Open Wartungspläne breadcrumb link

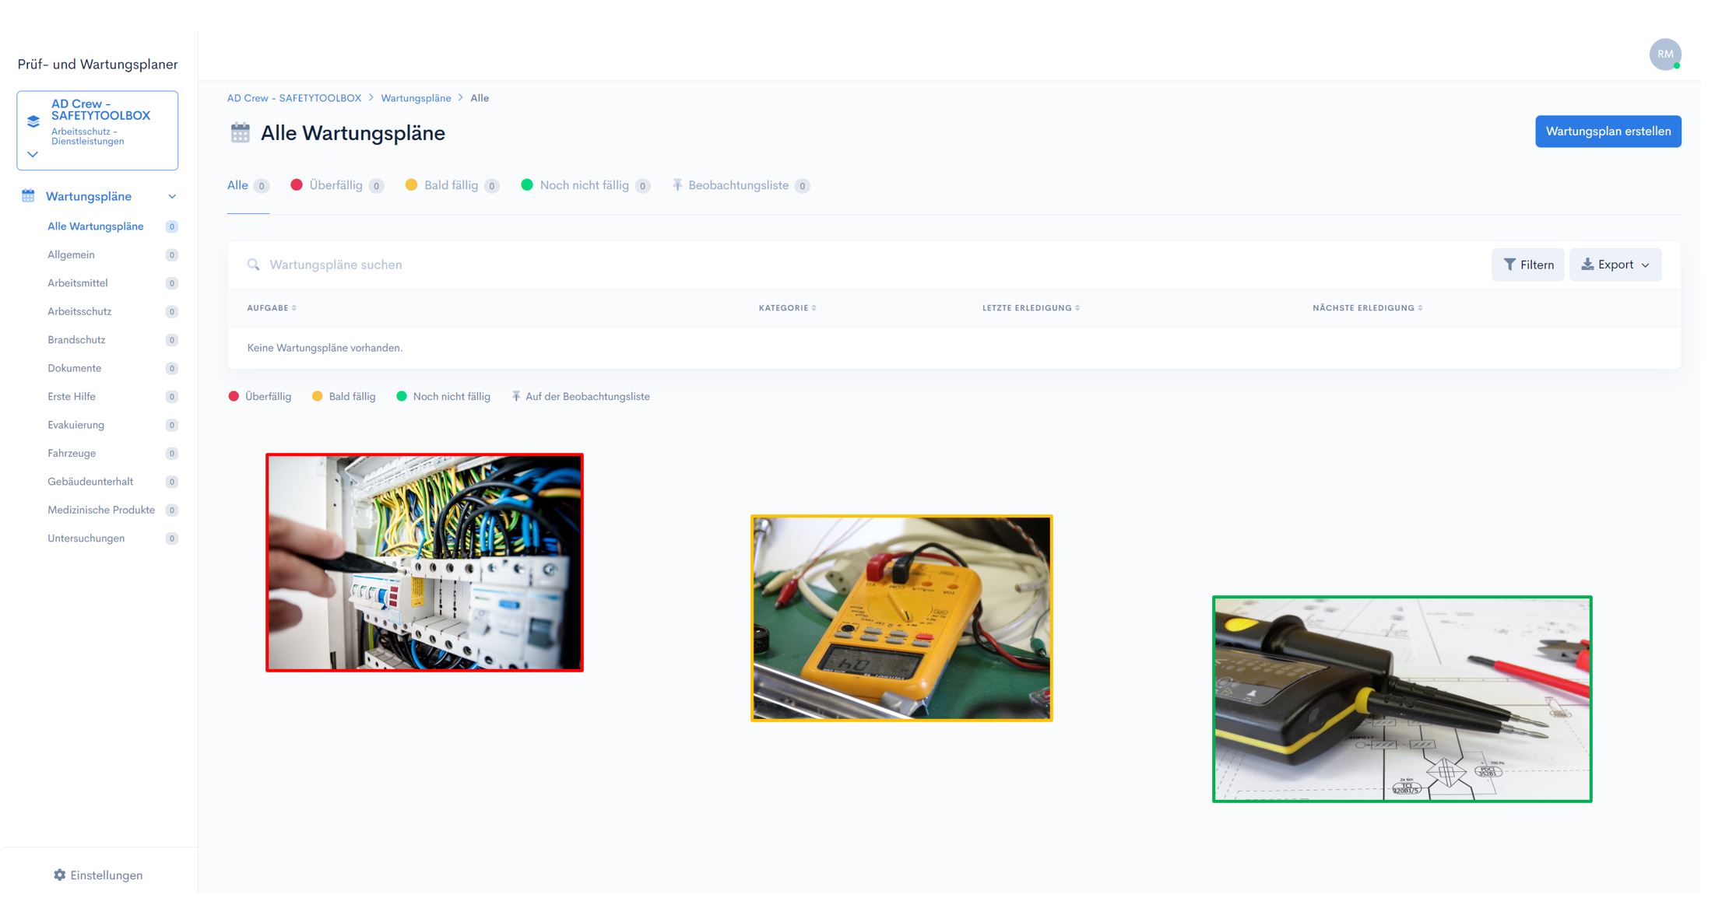416,98
